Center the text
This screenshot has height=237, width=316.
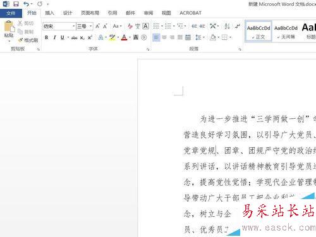[164, 37]
